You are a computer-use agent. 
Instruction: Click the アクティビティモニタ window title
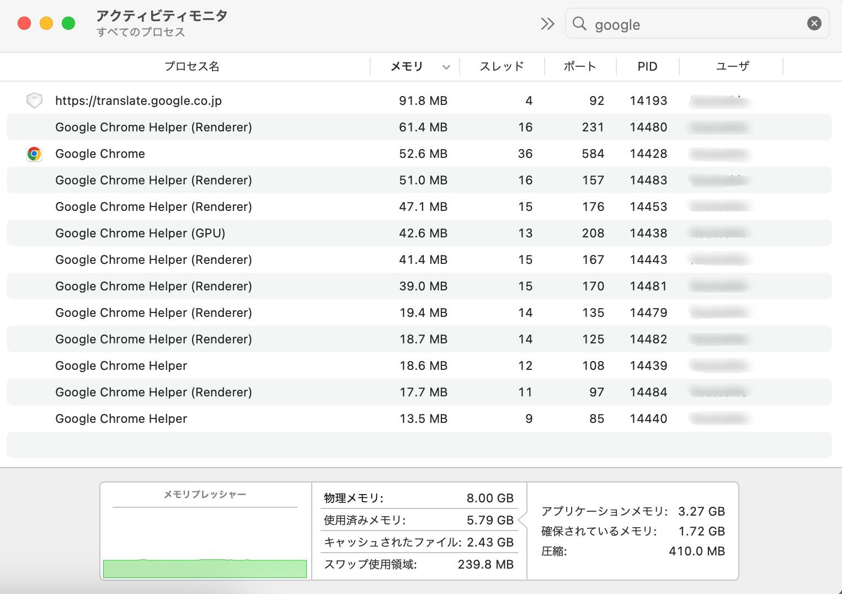point(162,15)
